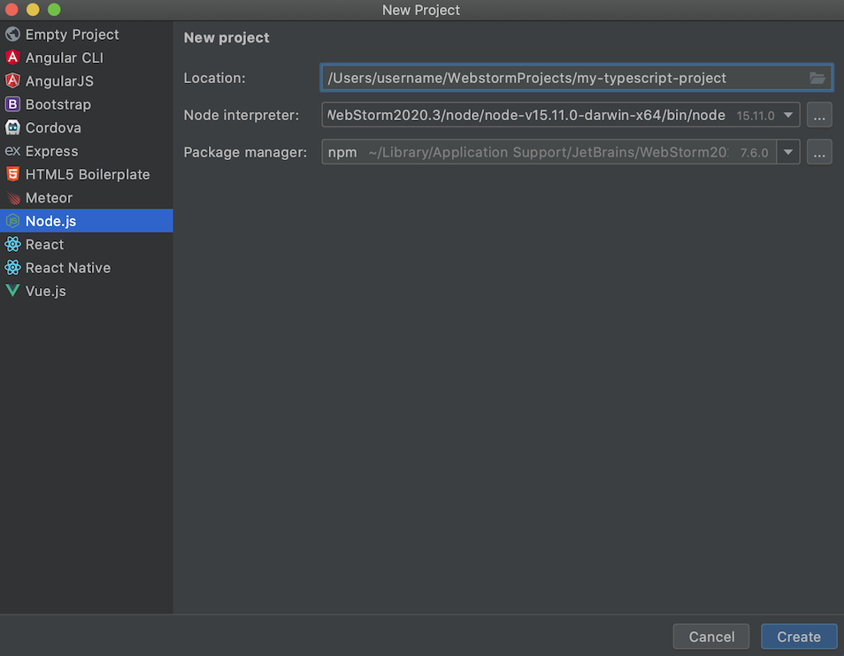Select the Express project type label

tap(51, 151)
